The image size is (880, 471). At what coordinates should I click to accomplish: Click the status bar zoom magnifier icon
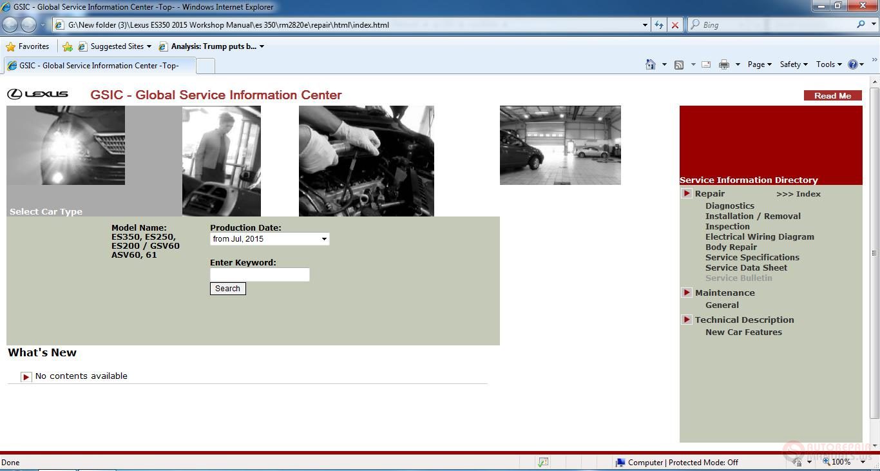(827, 462)
